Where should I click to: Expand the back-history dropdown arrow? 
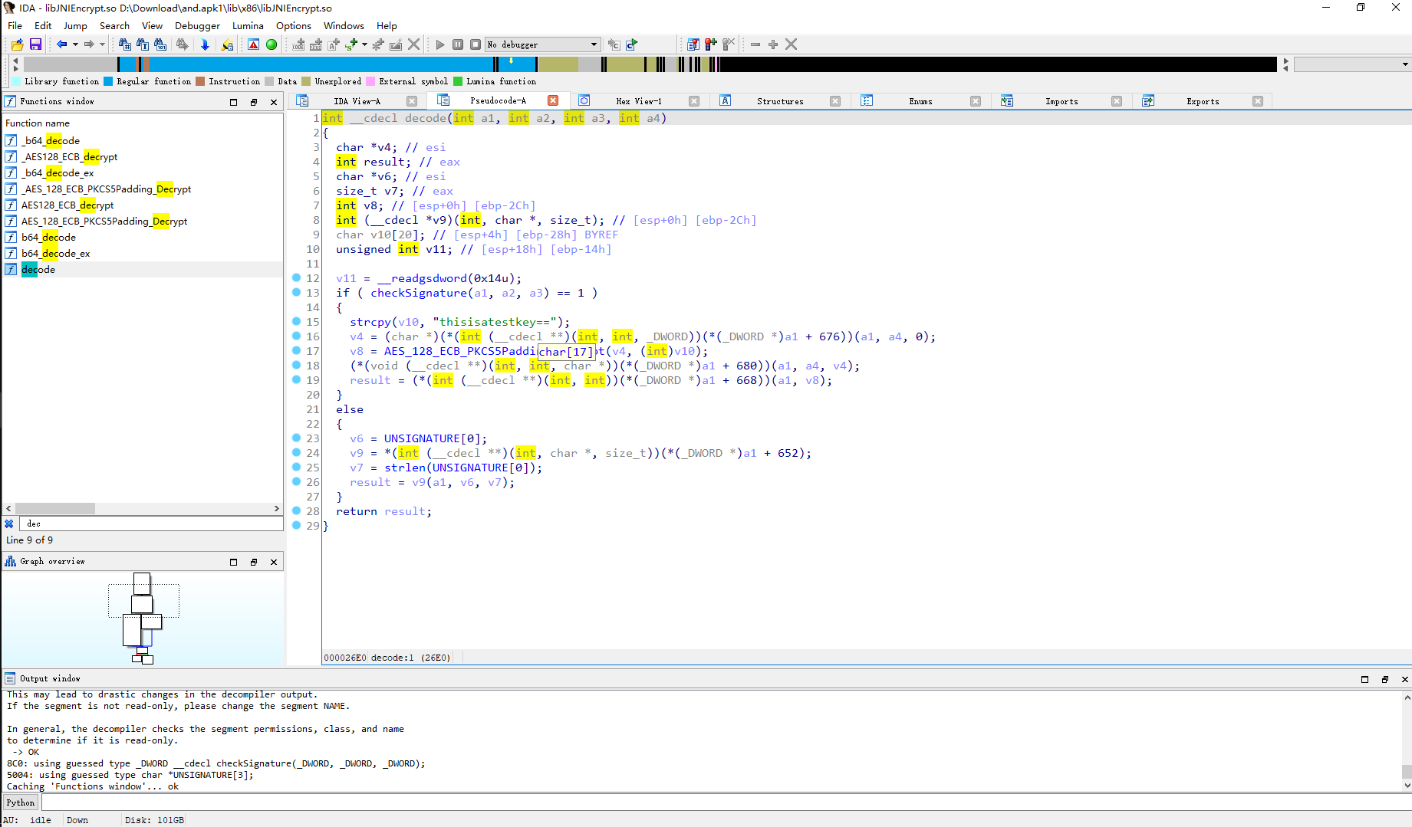[x=75, y=44]
